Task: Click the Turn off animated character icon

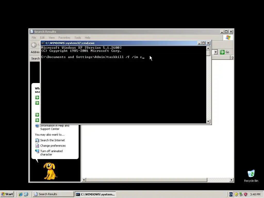Action: tap(37, 151)
